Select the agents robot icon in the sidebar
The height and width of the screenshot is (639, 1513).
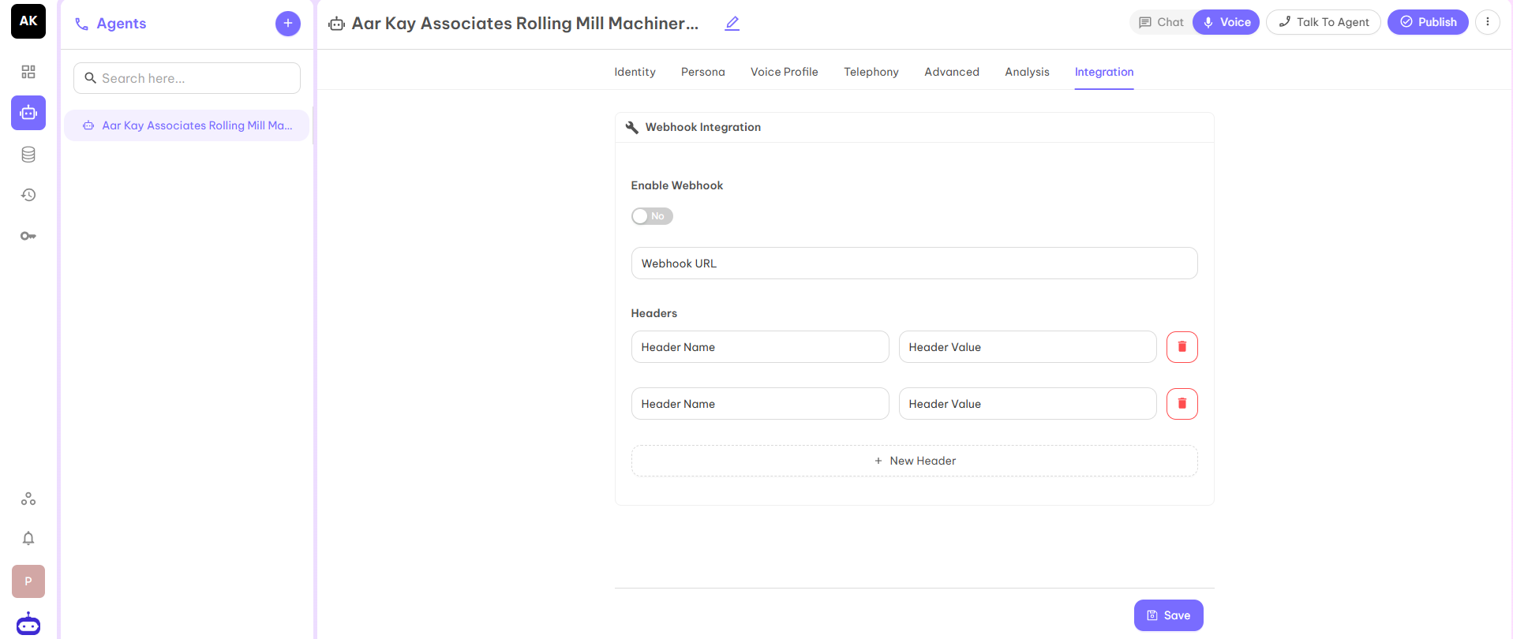tap(28, 113)
